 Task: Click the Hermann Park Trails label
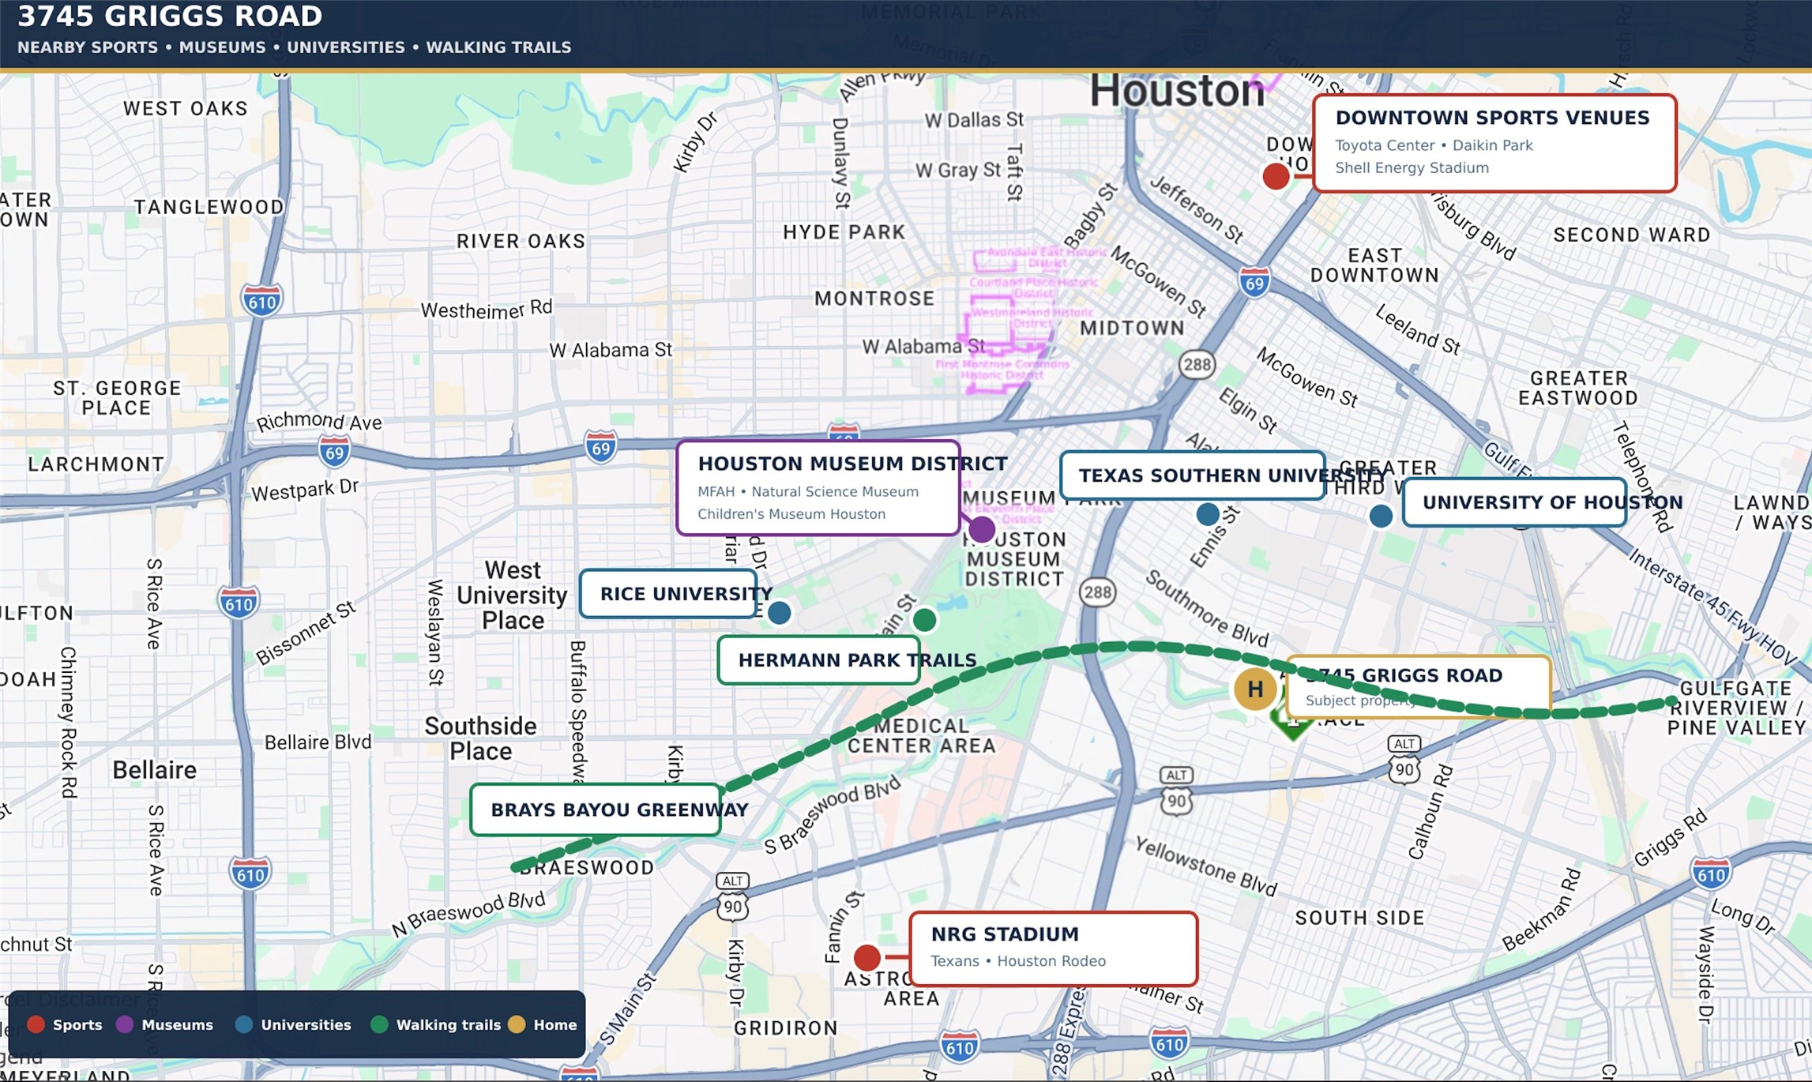click(x=819, y=660)
